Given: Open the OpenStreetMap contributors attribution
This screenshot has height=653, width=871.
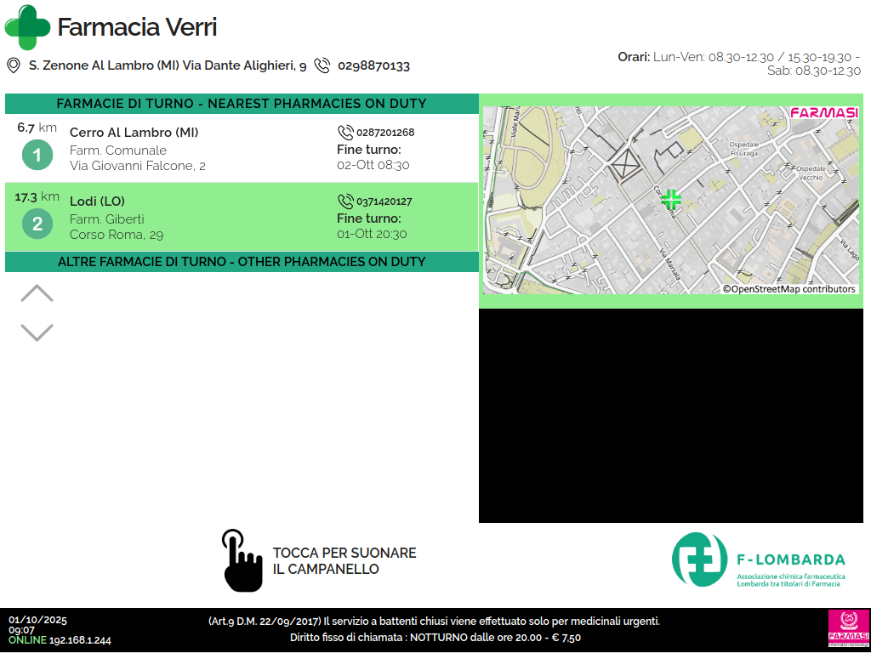Looking at the screenshot, I should click(x=788, y=289).
